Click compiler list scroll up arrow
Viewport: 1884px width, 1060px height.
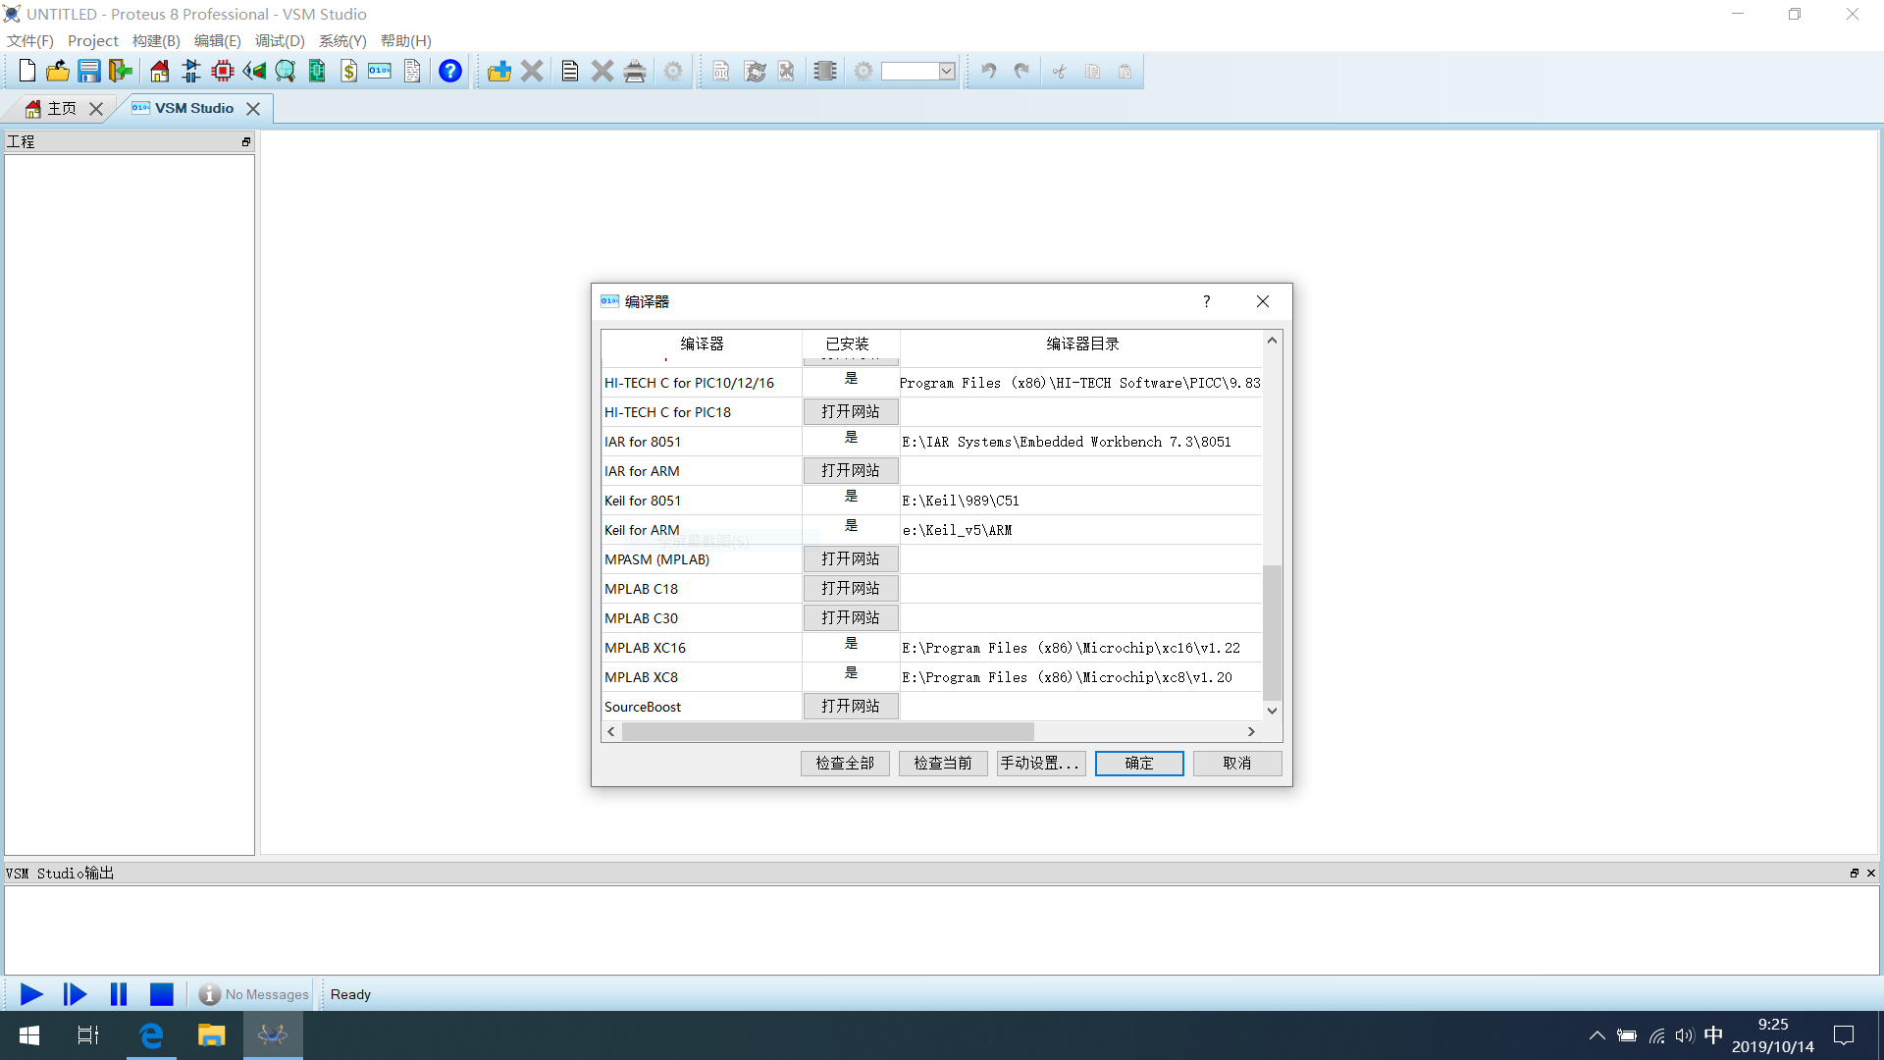(x=1272, y=341)
